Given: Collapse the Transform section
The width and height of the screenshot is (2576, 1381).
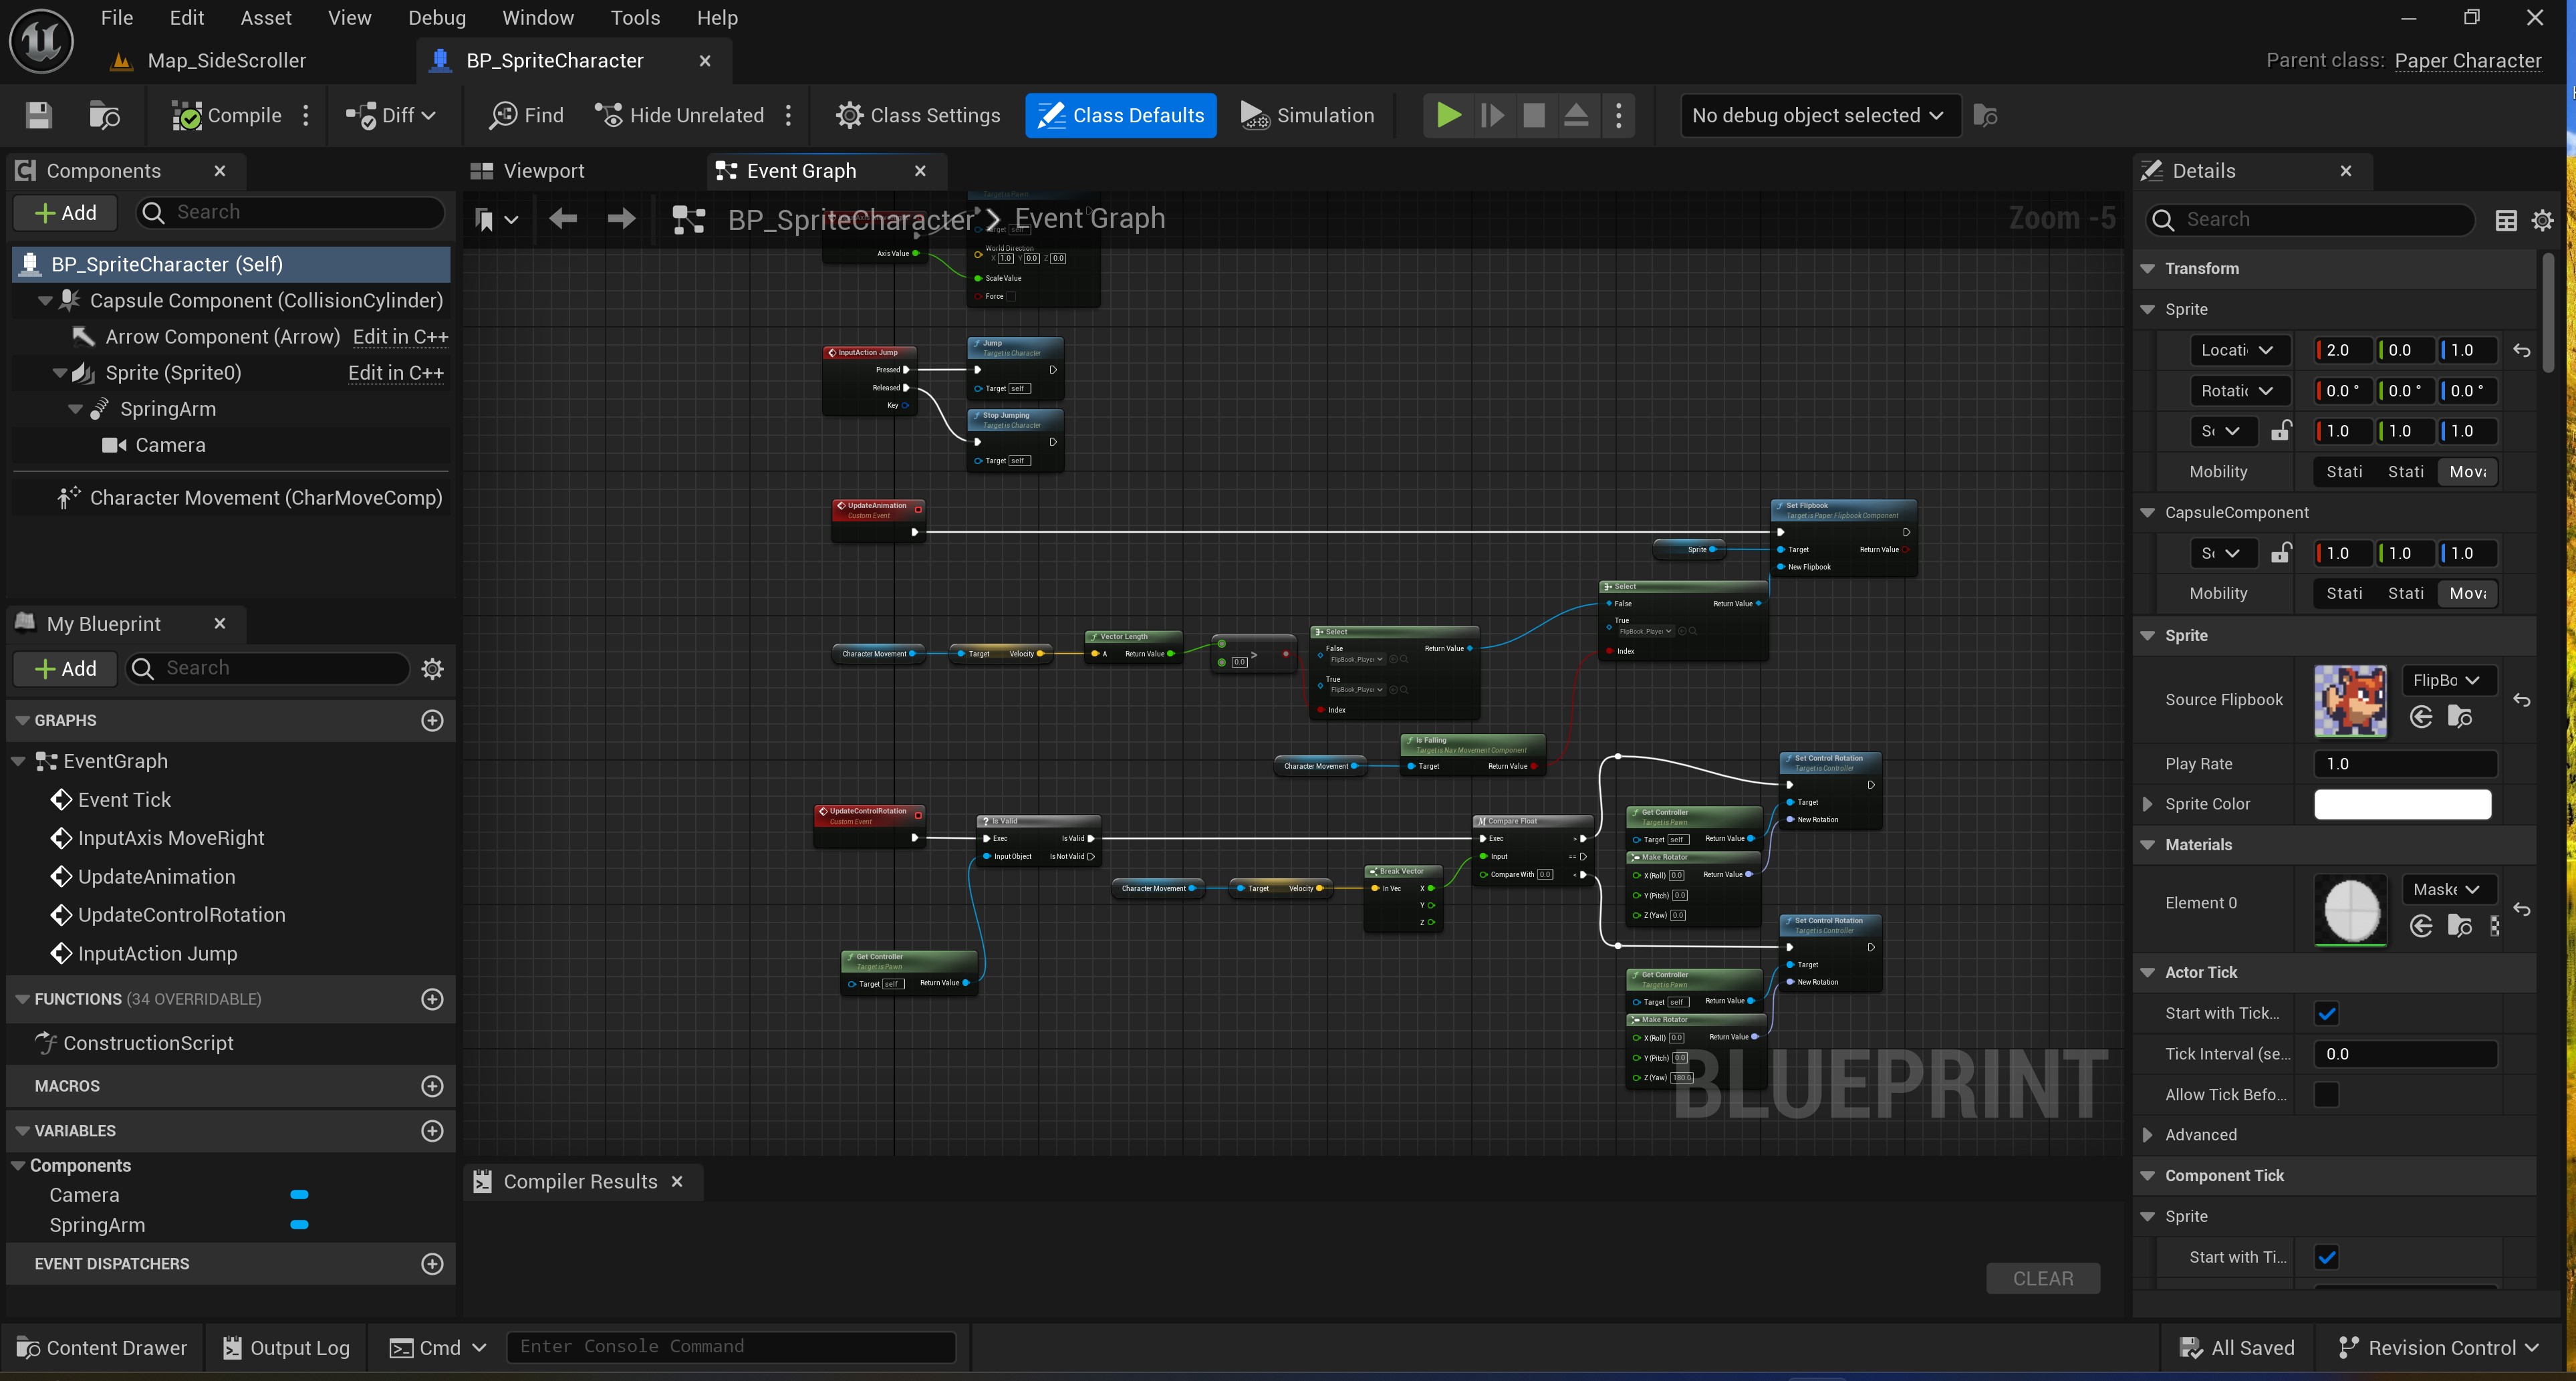Looking at the screenshot, I should click(x=2147, y=269).
